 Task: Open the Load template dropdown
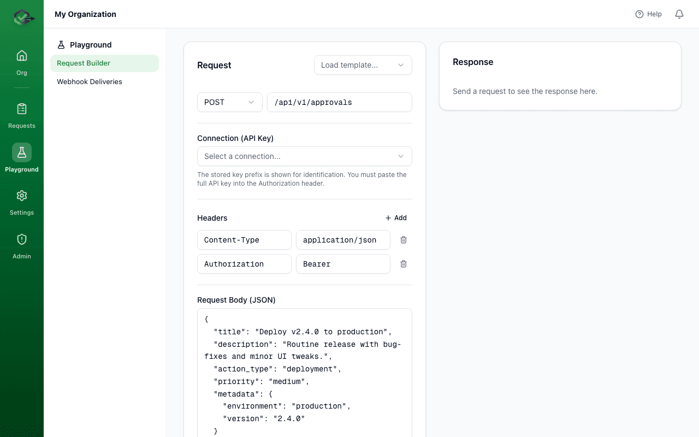[x=363, y=65]
